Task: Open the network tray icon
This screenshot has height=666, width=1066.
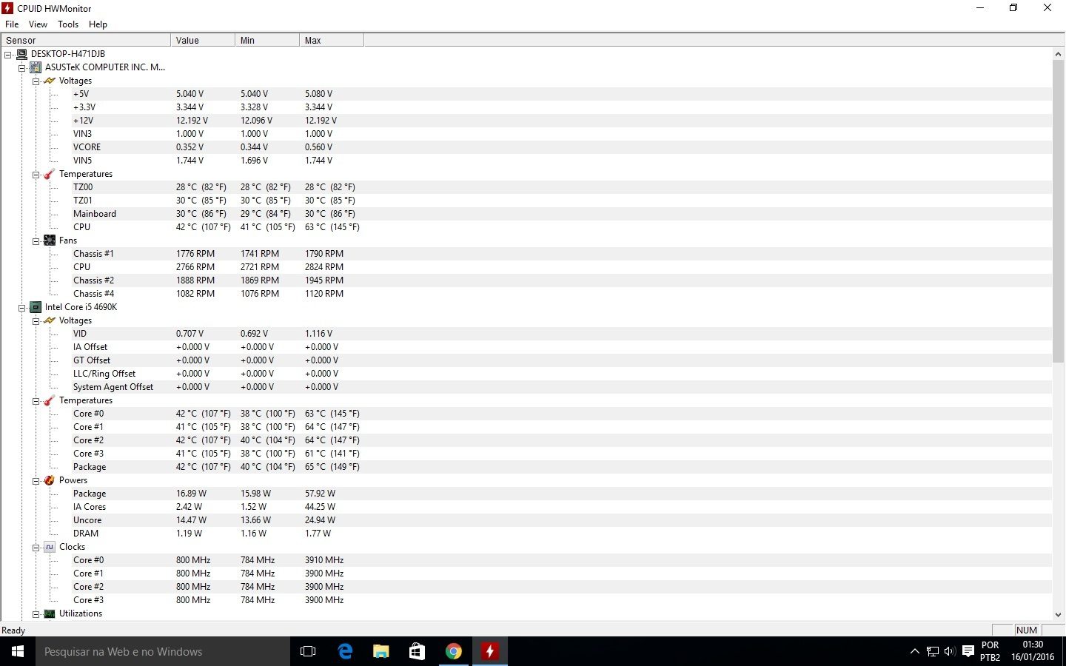Action: click(x=933, y=651)
